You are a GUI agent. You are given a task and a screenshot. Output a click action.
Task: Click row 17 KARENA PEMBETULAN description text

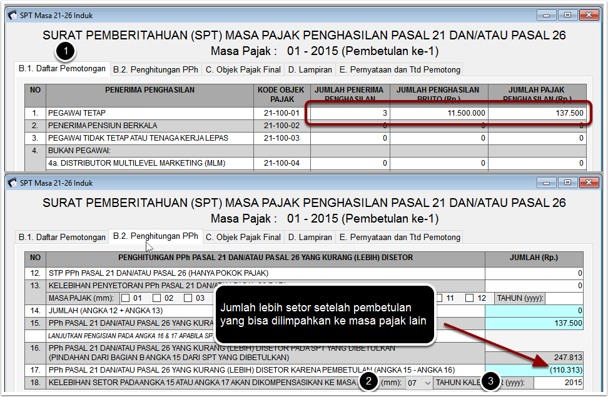(251, 370)
